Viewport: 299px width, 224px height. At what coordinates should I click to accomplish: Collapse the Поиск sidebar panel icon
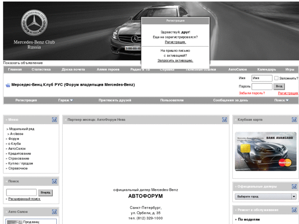[x=54, y=181]
